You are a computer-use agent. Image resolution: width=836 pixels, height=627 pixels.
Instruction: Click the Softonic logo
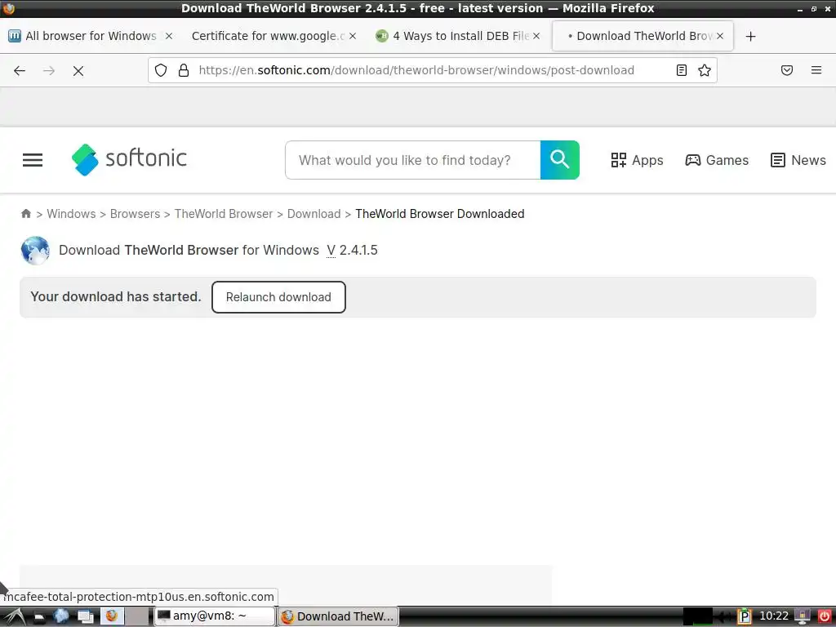pos(130,159)
